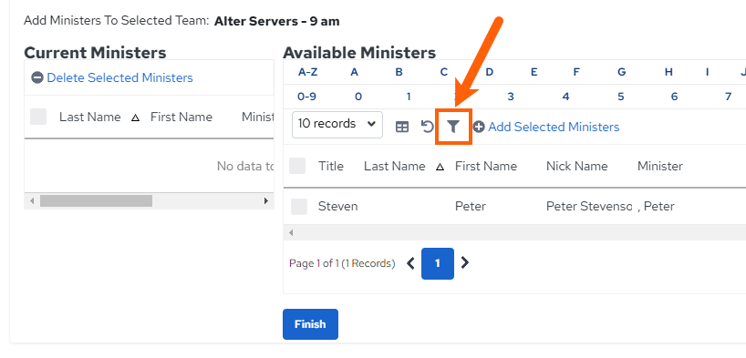This screenshot has height=358, width=746.
Task: Click the Last Name sort triangle in Available Ministers
Action: click(x=440, y=167)
